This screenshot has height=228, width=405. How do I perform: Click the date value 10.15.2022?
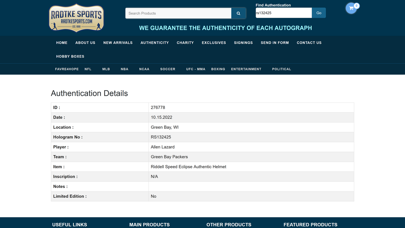click(x=161, y=117)
